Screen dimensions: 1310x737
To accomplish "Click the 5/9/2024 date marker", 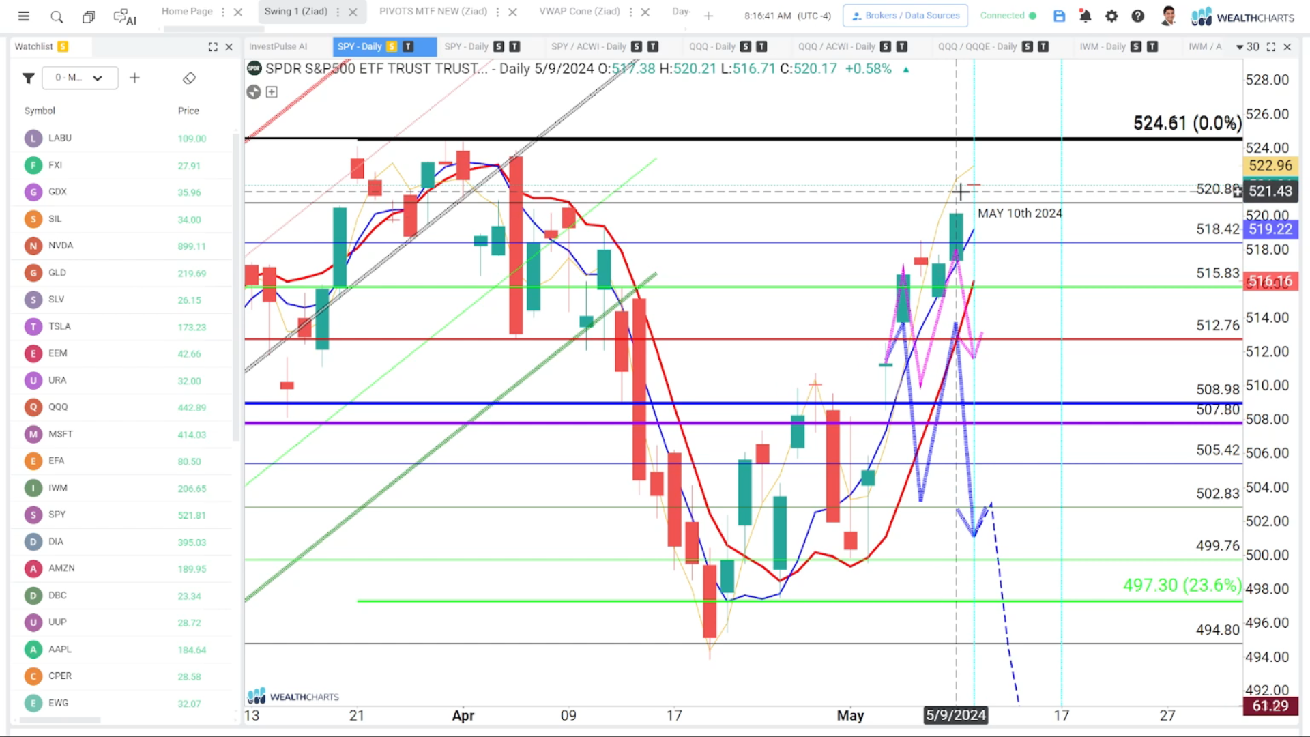I will [956, 715].
